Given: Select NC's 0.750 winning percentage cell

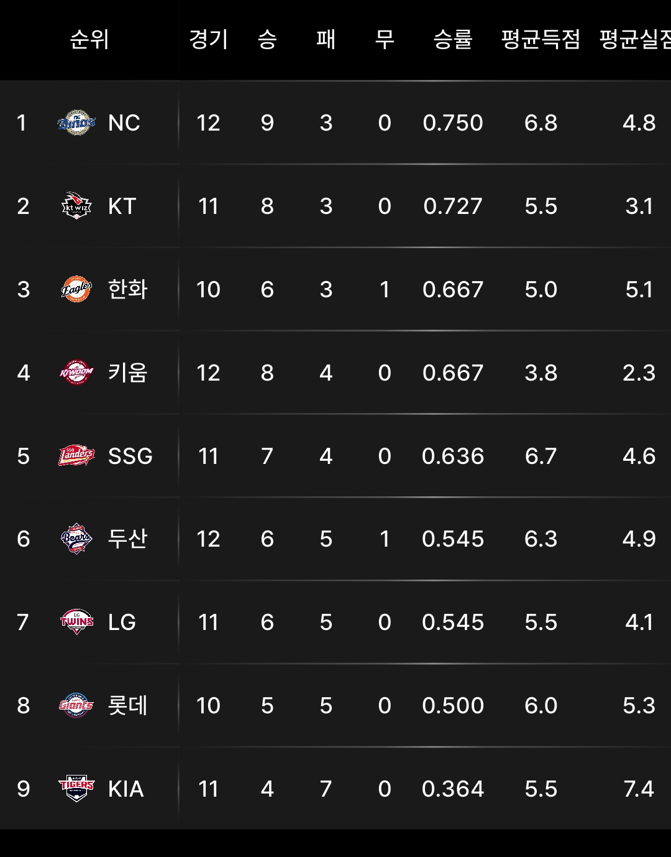Looking at the screenshot, I should click(x=452, y=123).
